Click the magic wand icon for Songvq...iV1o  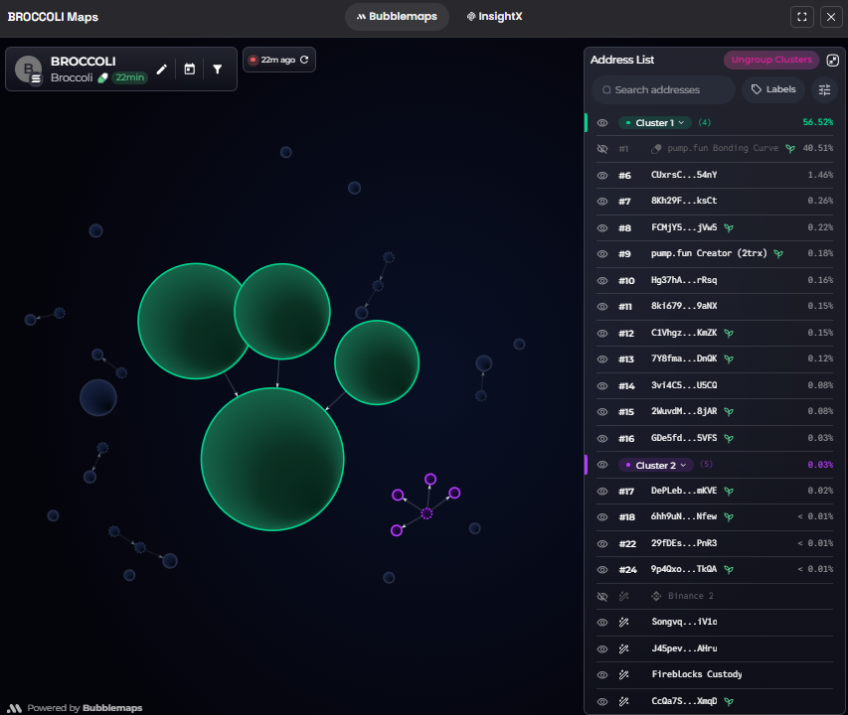click(623, 622)
